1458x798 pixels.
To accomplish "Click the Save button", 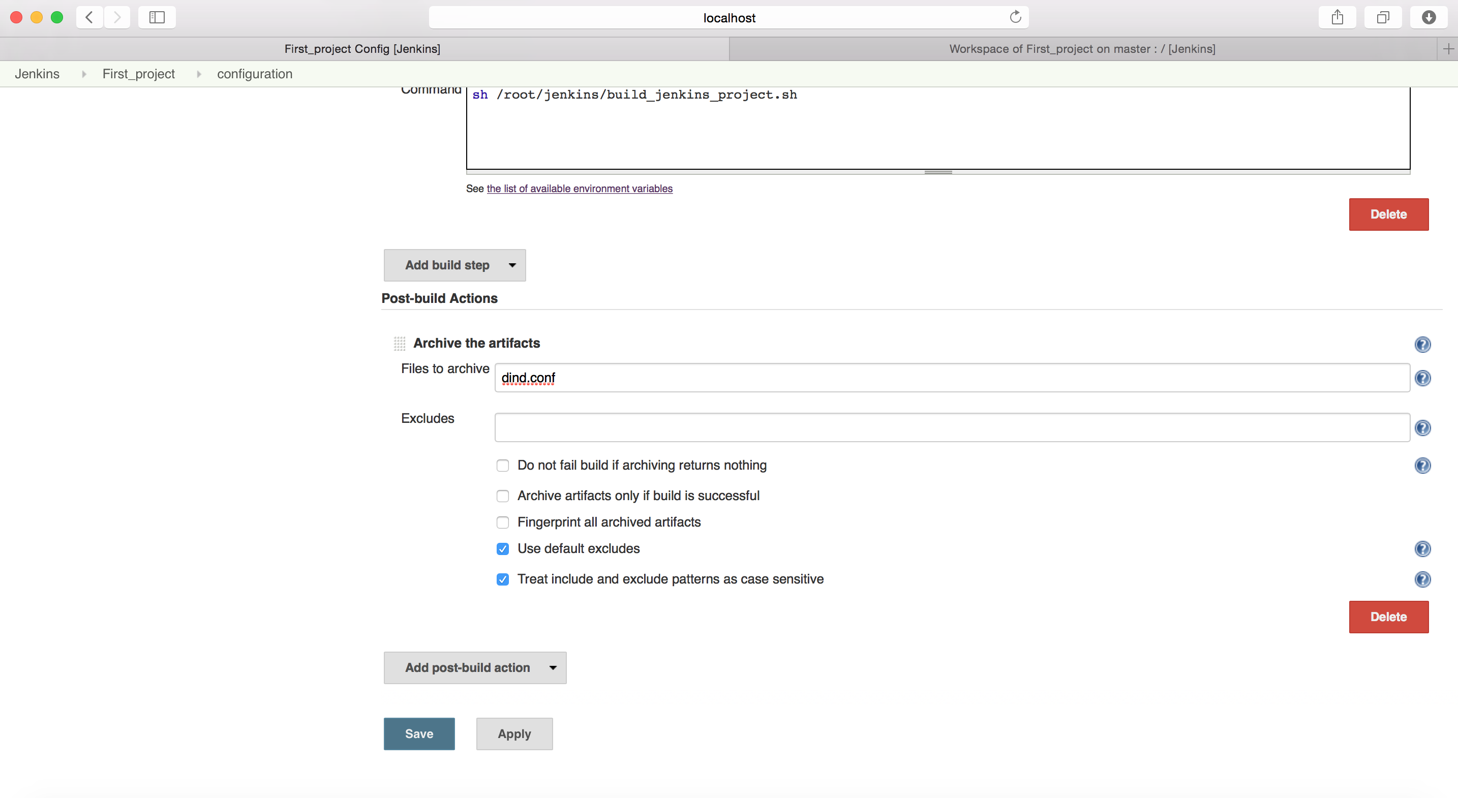I will coord(418,733).
